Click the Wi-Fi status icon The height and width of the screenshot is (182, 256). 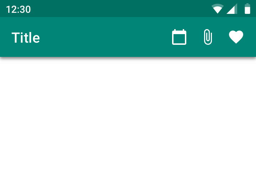click(x=218, y=9)
